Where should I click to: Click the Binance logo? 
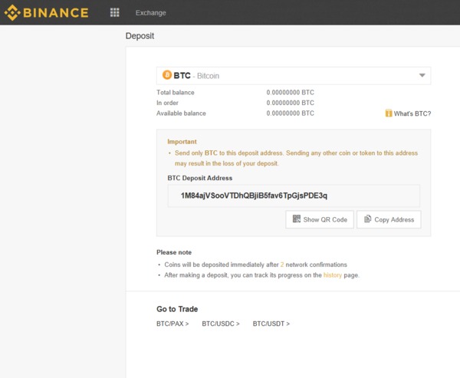pos(46,12)
